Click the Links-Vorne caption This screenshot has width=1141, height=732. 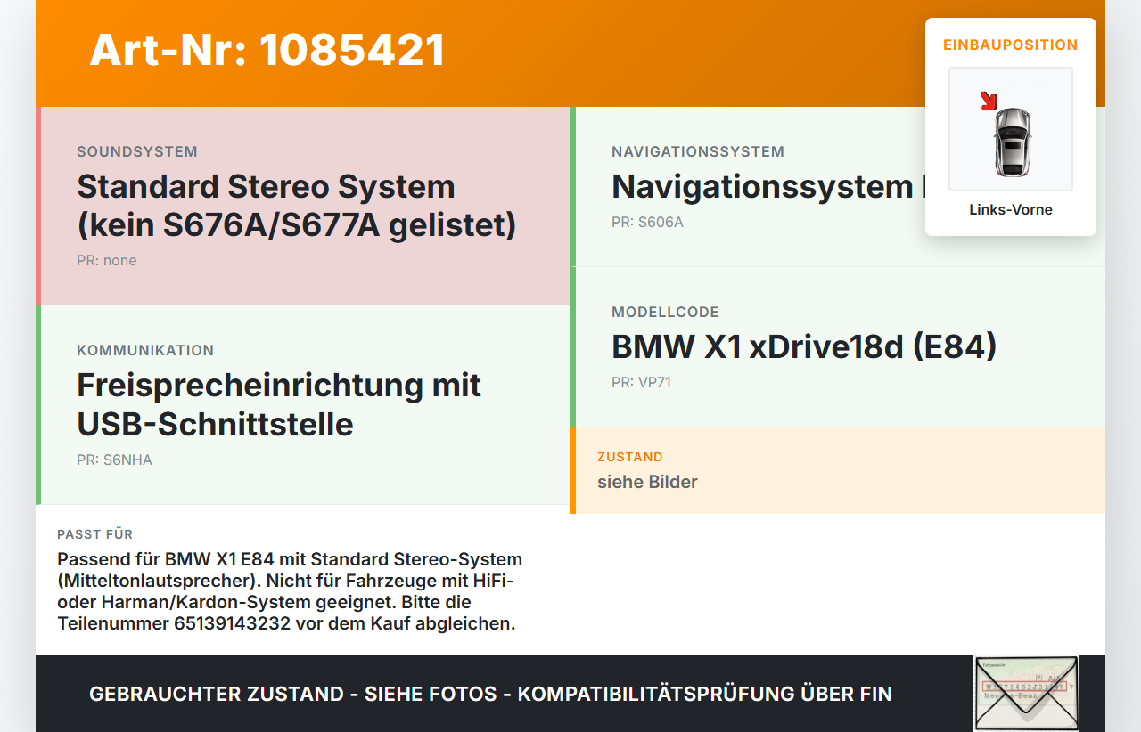tap(1011, 210)
